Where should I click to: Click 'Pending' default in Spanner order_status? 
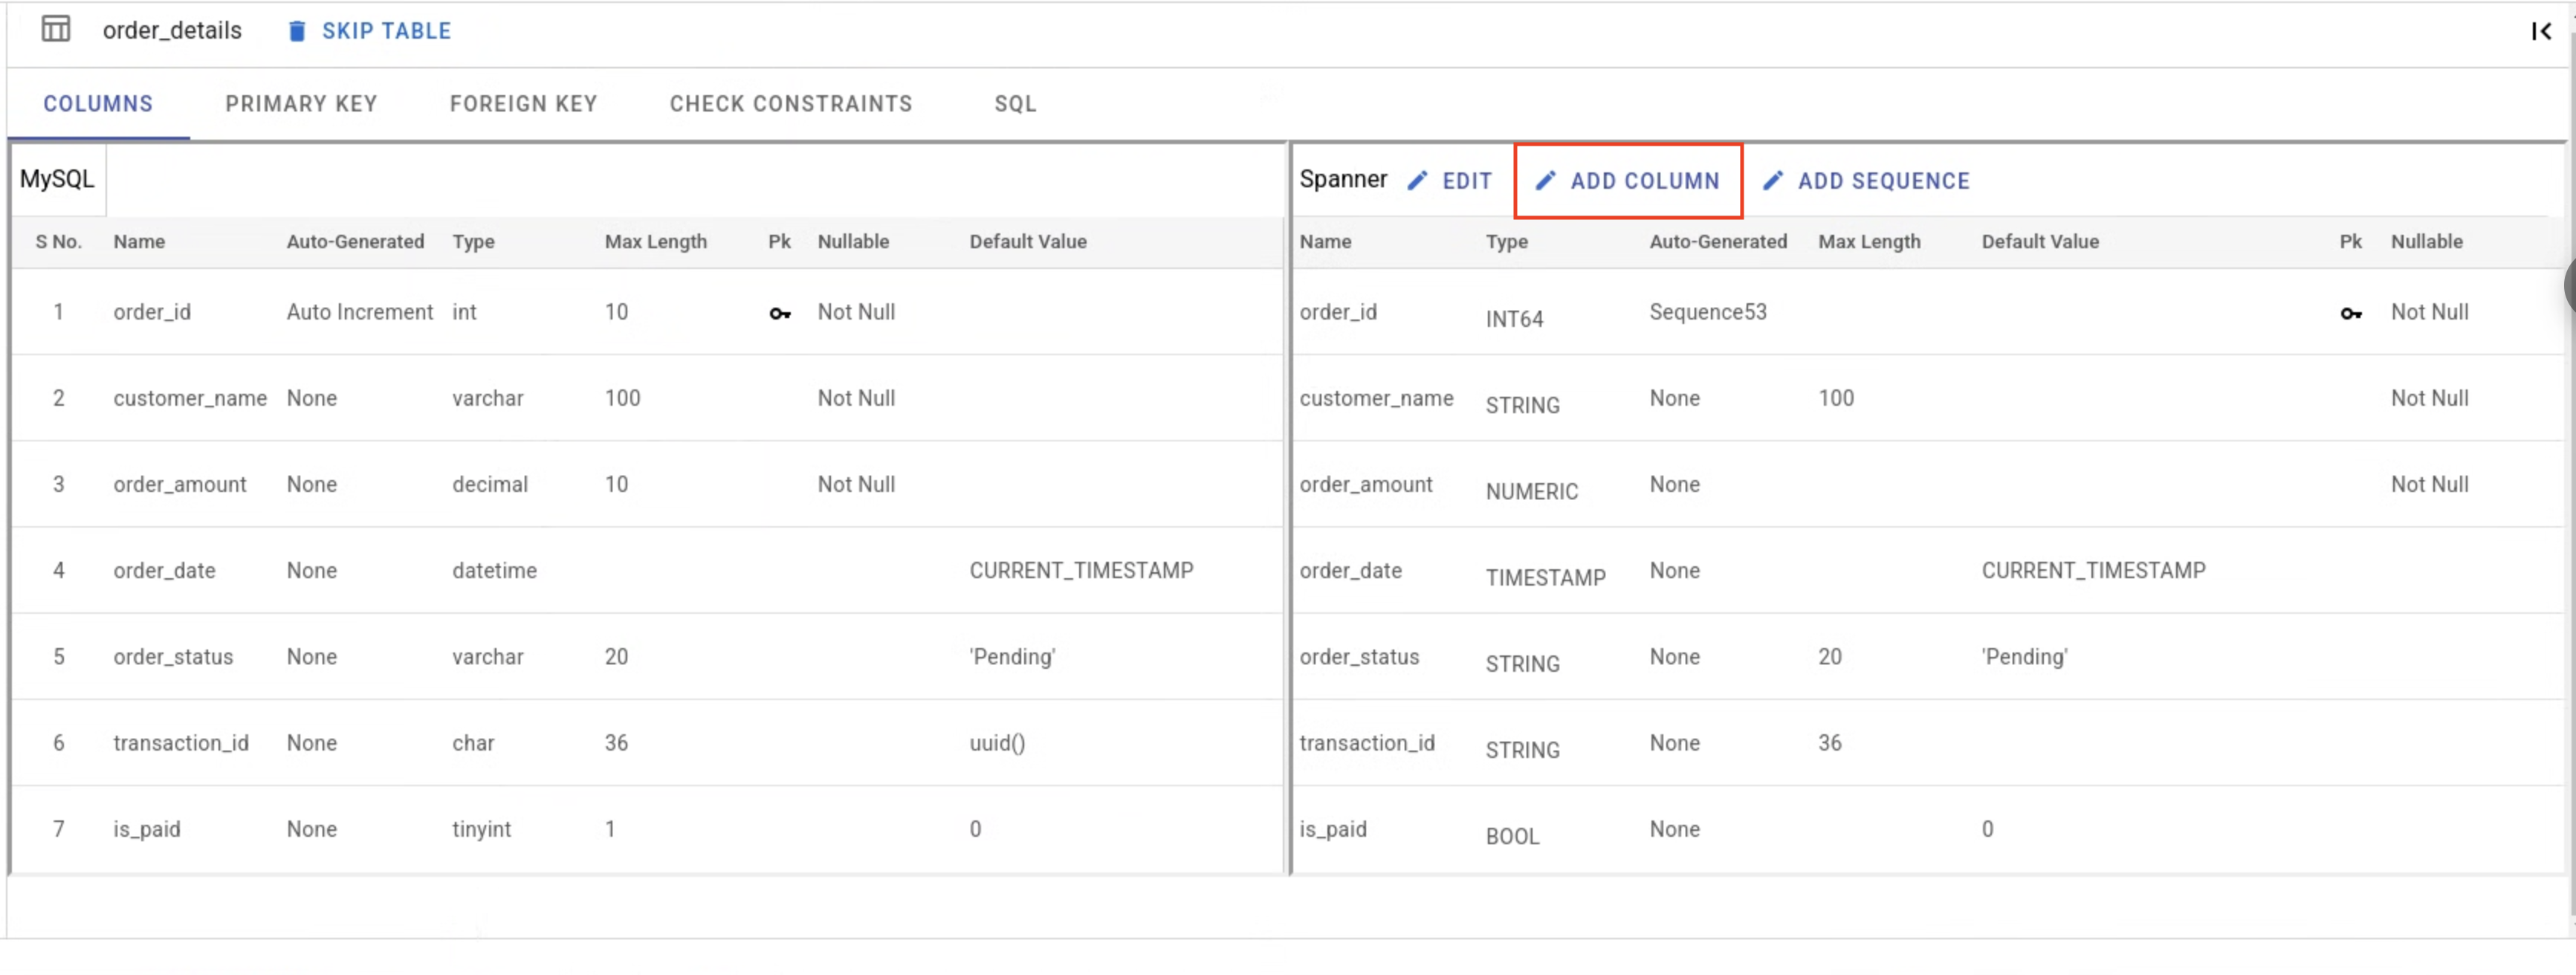point(2024,657)
